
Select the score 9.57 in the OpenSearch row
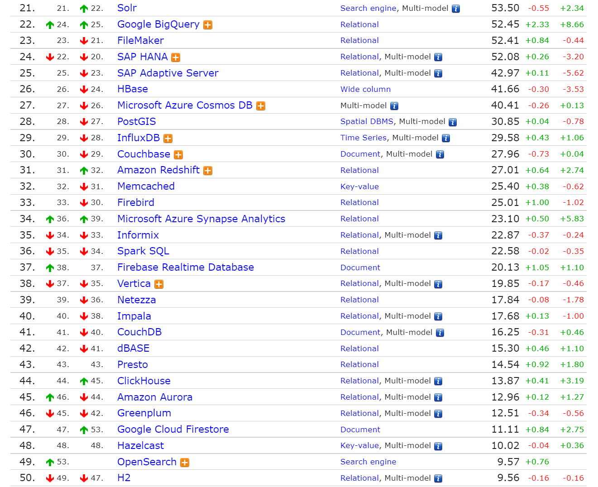point(508,462)
